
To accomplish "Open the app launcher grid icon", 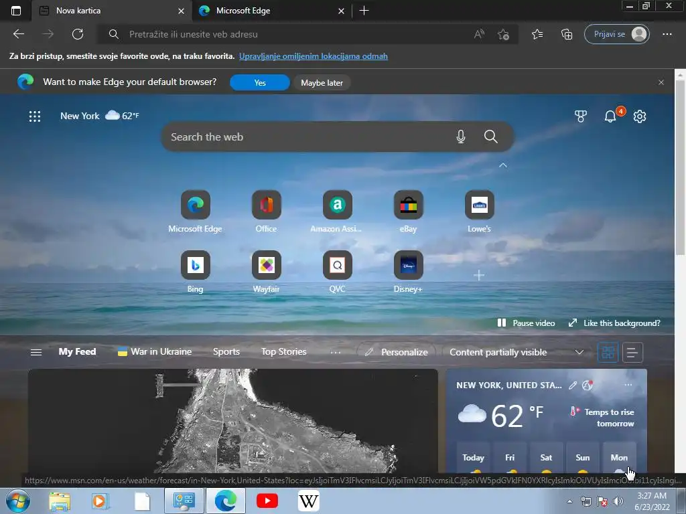I will (x=35, y=116).
